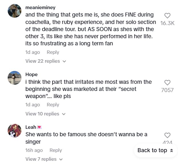178x167 pixels.
Task: Open Leah's profile avatar
Action: [x=15, y=131]
